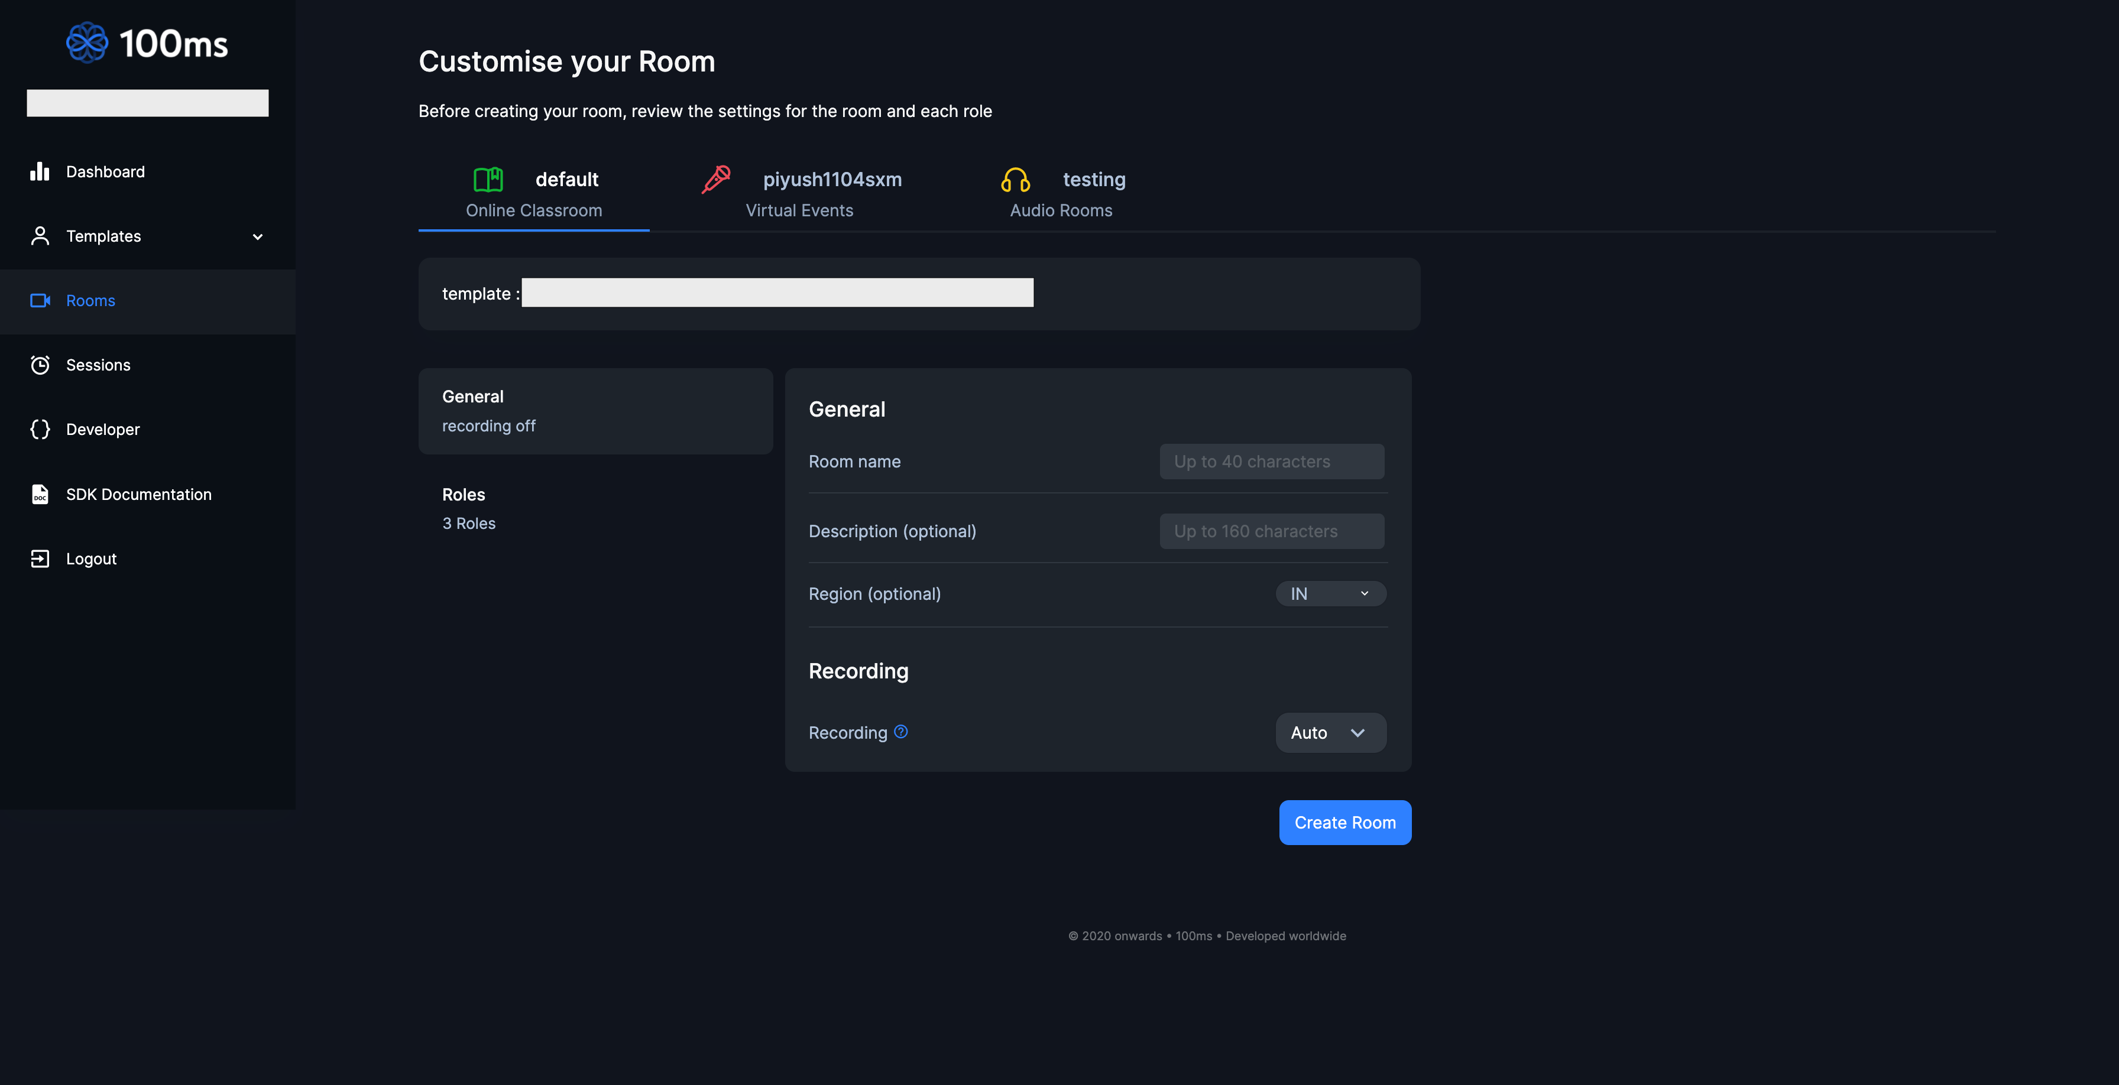Click the Developer code brackets icon

[40, 429]
